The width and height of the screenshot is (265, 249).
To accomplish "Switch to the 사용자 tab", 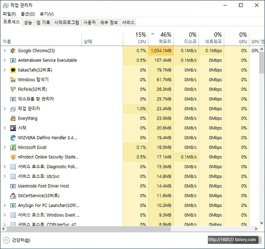I will coord(89,22).
